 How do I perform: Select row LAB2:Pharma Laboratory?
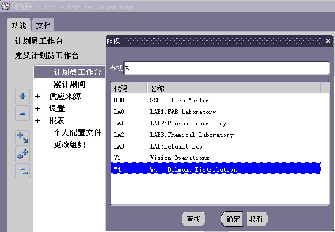[216, 123]
